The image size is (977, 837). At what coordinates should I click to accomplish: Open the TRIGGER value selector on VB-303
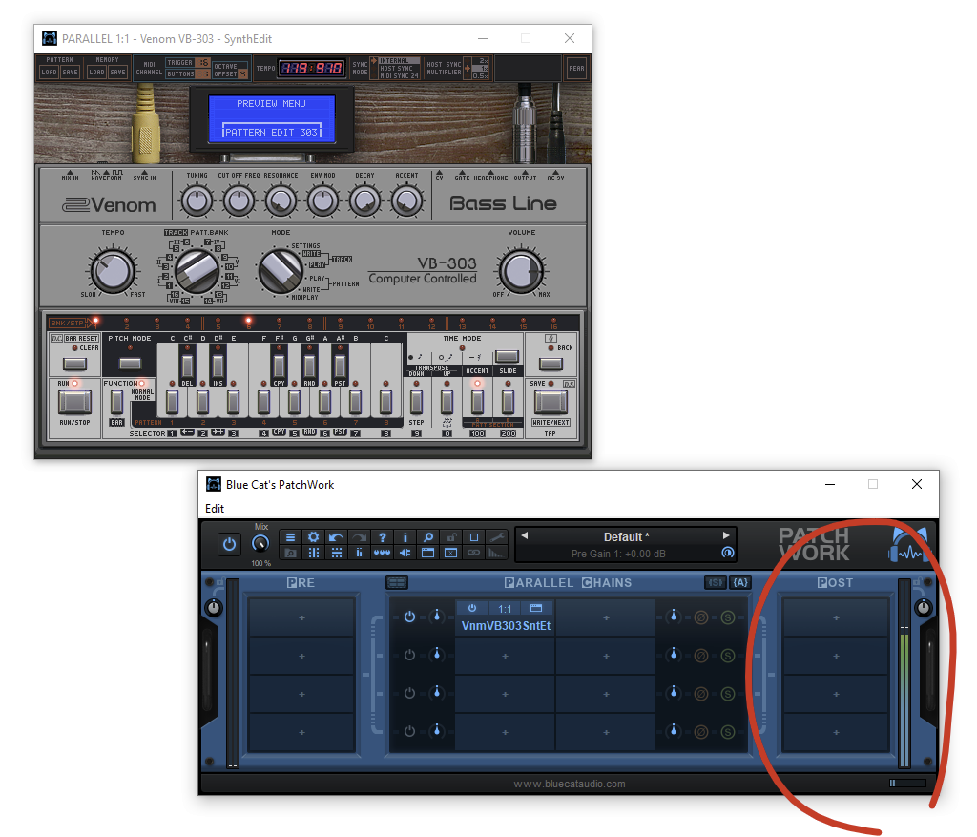(x=203, y=62)
